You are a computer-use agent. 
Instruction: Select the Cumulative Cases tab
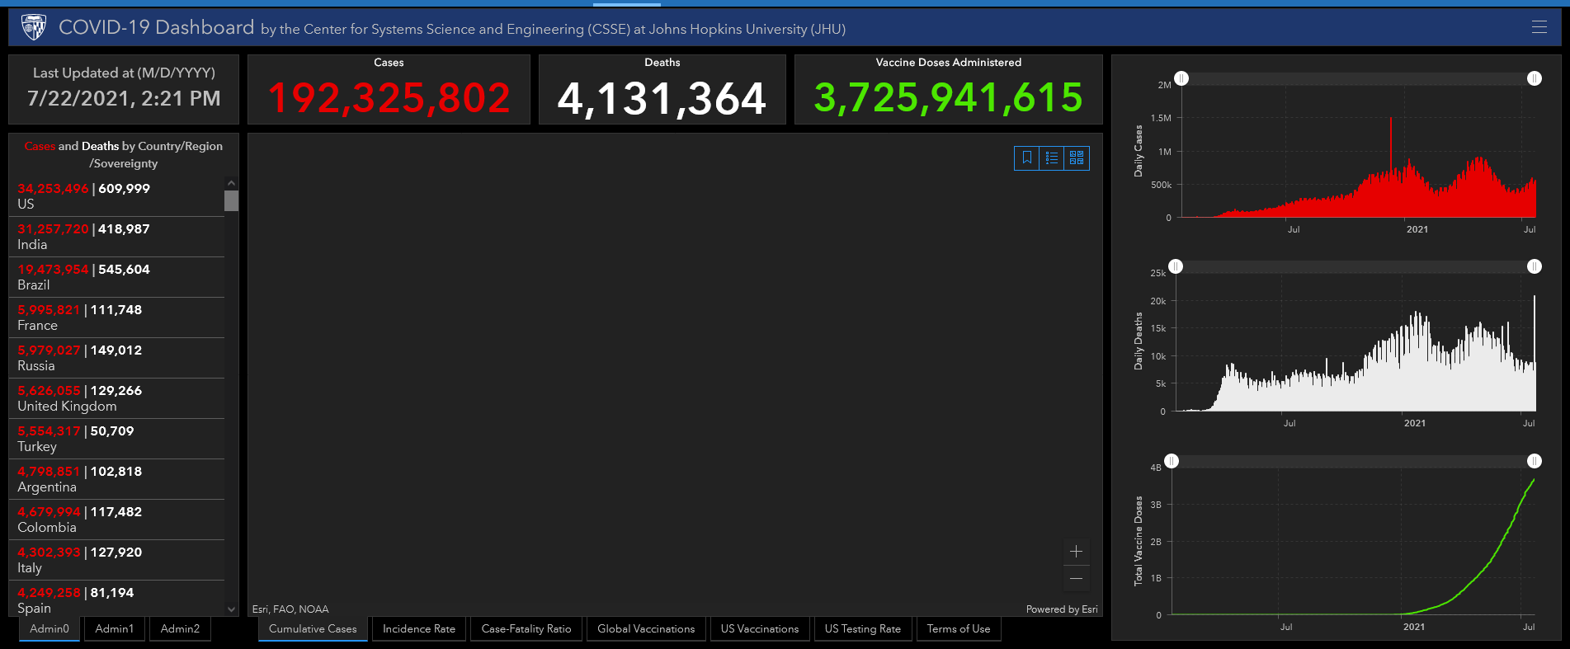click(313, 629)
